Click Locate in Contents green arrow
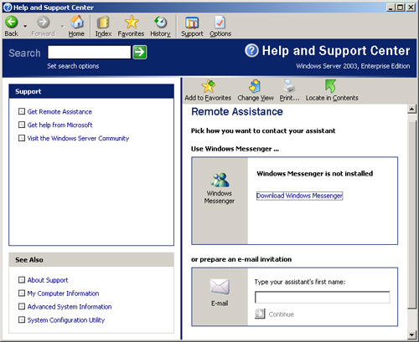This screenshot has height=342, width=419. point(331,86)
